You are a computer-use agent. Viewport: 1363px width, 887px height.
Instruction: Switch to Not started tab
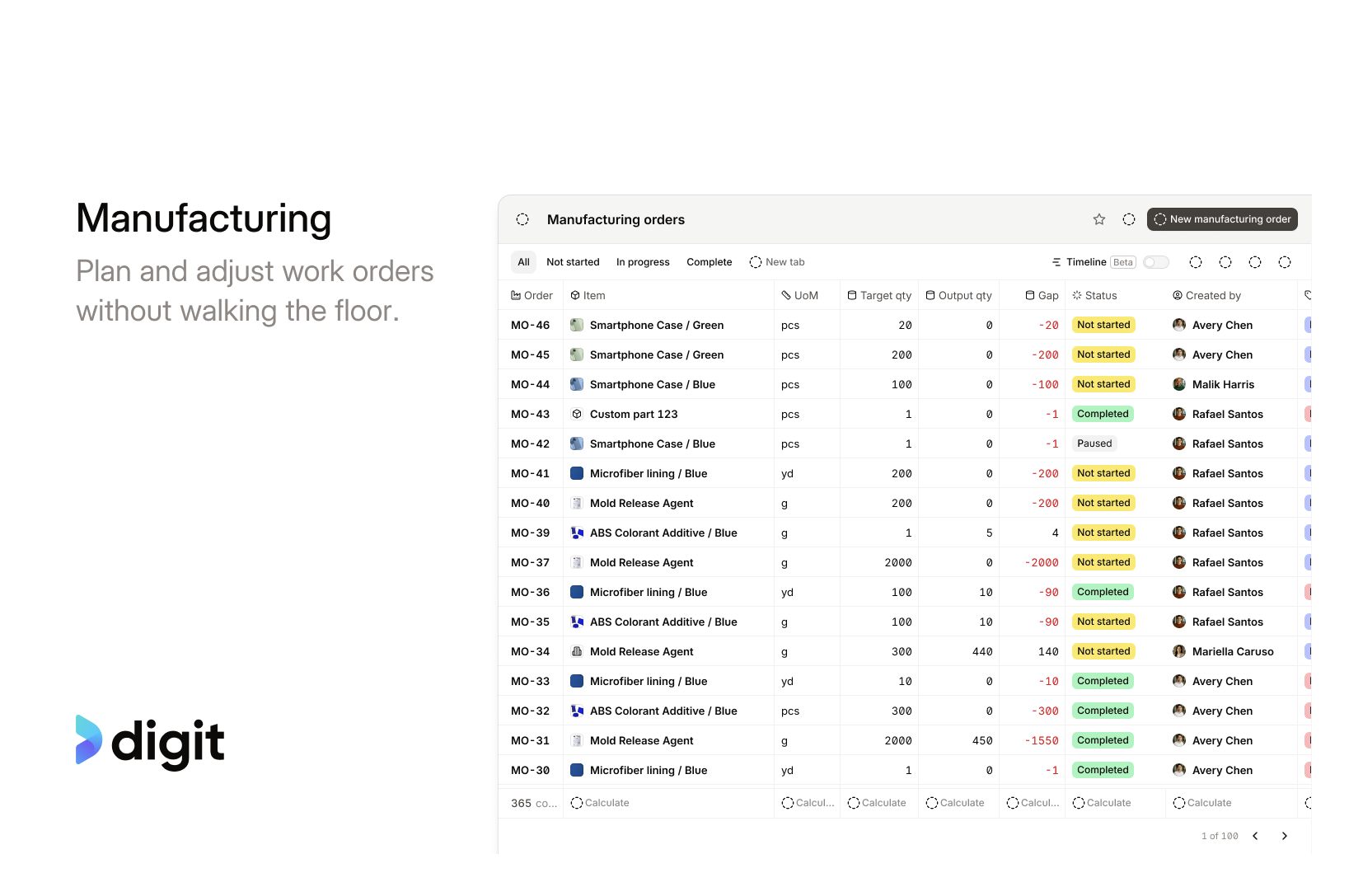(x=573, y=262)
